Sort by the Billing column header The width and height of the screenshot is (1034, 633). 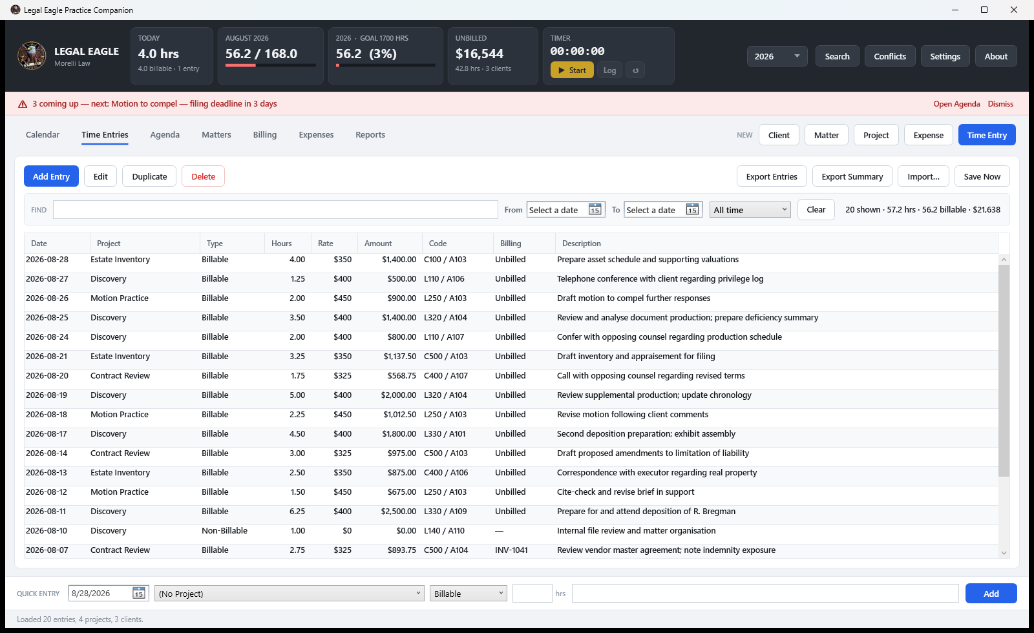(524, 244)
